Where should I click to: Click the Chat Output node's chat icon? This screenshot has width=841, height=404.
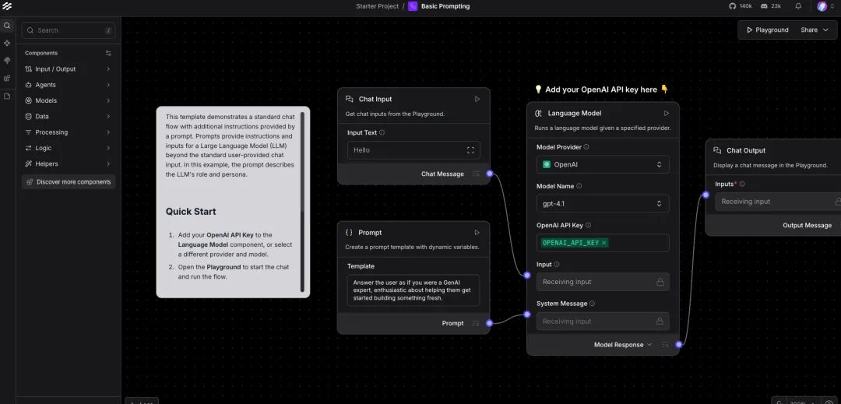717,150
